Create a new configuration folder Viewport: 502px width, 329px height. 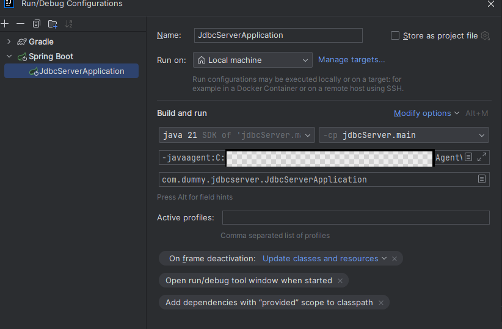[x=53, y=24]
